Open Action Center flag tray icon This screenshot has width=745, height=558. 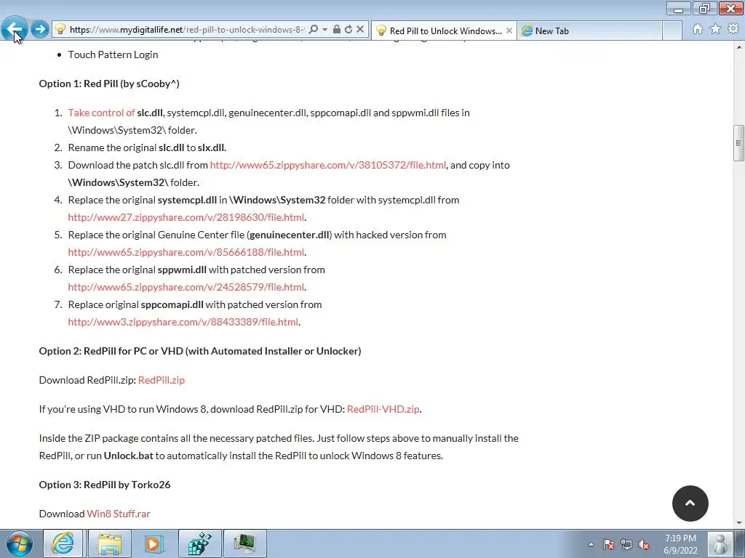tap(609, 544)
